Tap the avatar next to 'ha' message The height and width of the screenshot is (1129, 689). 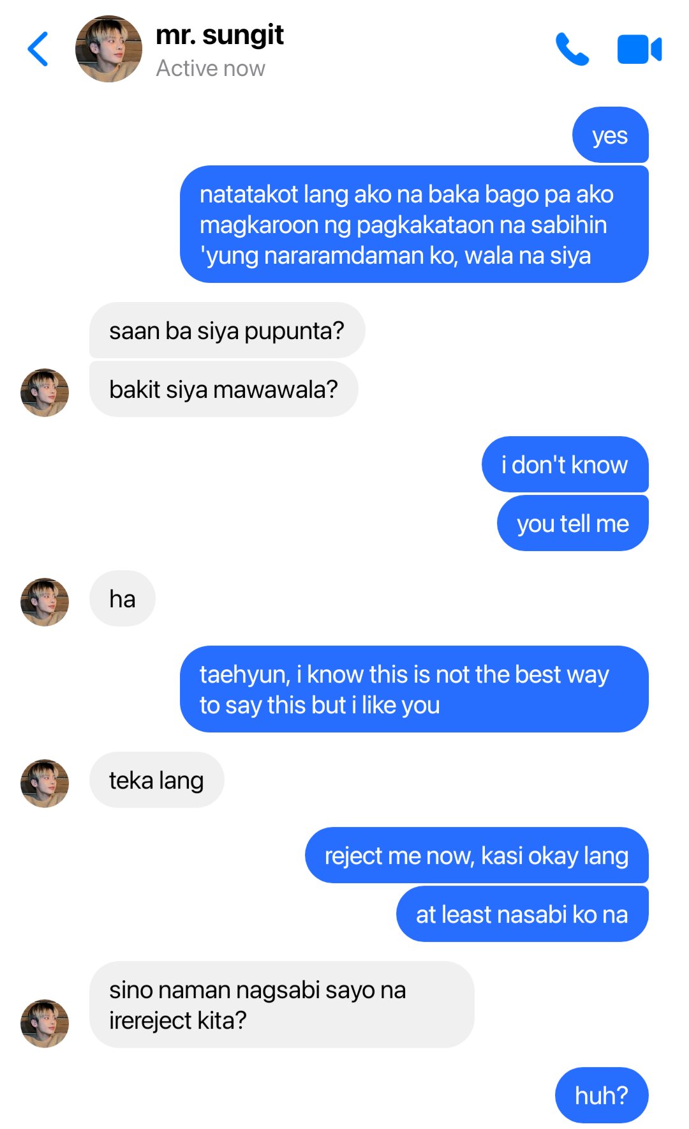click(x=45, y=602)
